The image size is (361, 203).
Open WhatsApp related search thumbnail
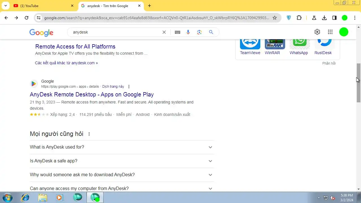click(x=300, y=44)
